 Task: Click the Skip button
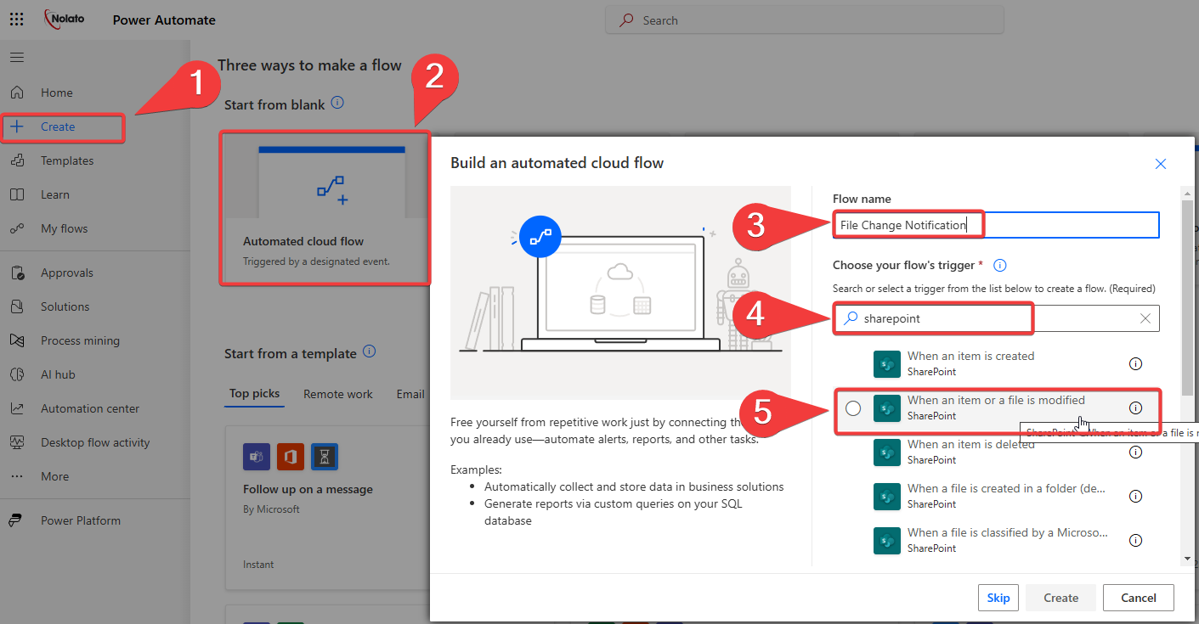998,598
